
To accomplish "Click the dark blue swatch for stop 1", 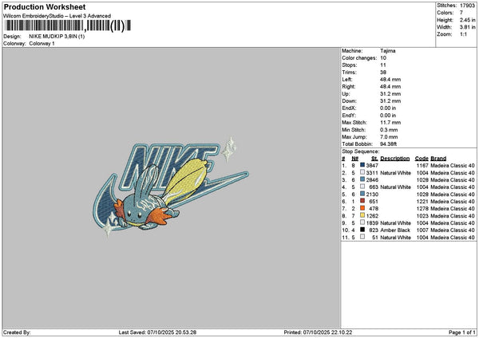I will [362, 165].
